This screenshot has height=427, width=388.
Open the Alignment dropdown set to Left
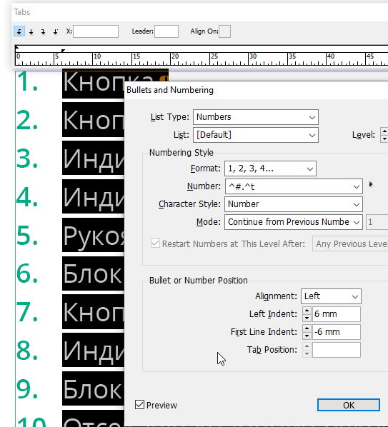(331, 296)
